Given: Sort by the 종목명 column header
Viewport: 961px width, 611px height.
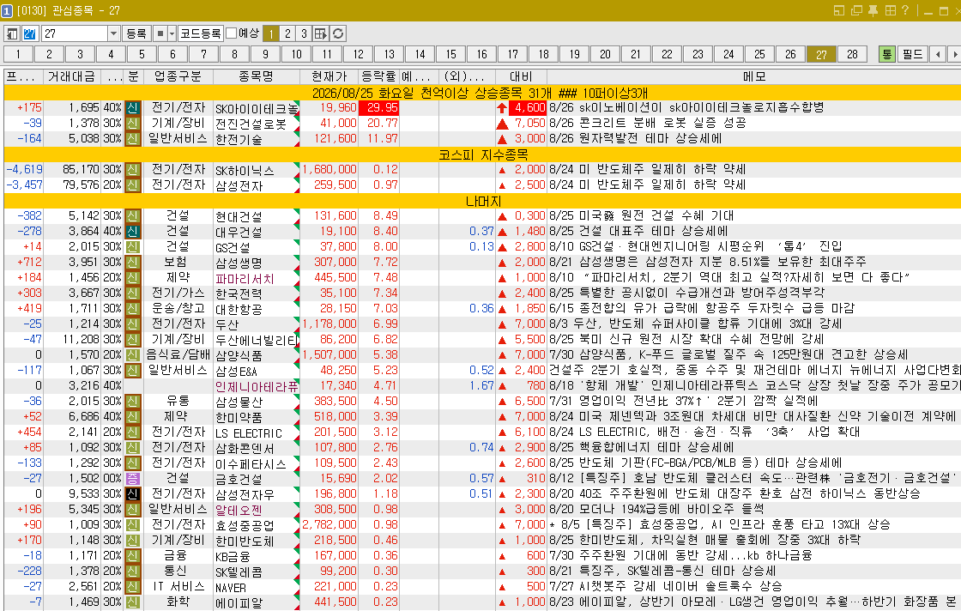Looking at the screenshot, I should pyautogui.click(x=257, y=76).
